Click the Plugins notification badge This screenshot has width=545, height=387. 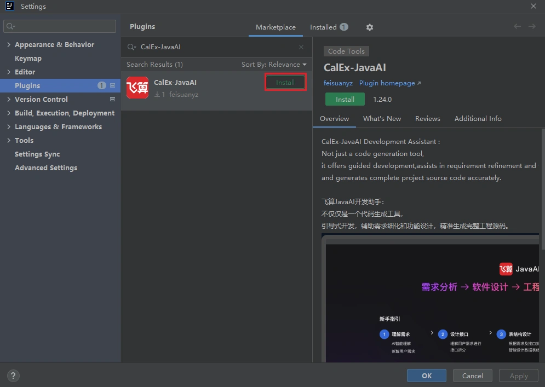[102, 85]
